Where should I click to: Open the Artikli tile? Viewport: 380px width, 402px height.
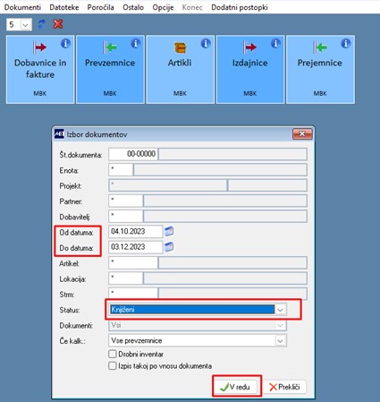click(x=180, y=70)
